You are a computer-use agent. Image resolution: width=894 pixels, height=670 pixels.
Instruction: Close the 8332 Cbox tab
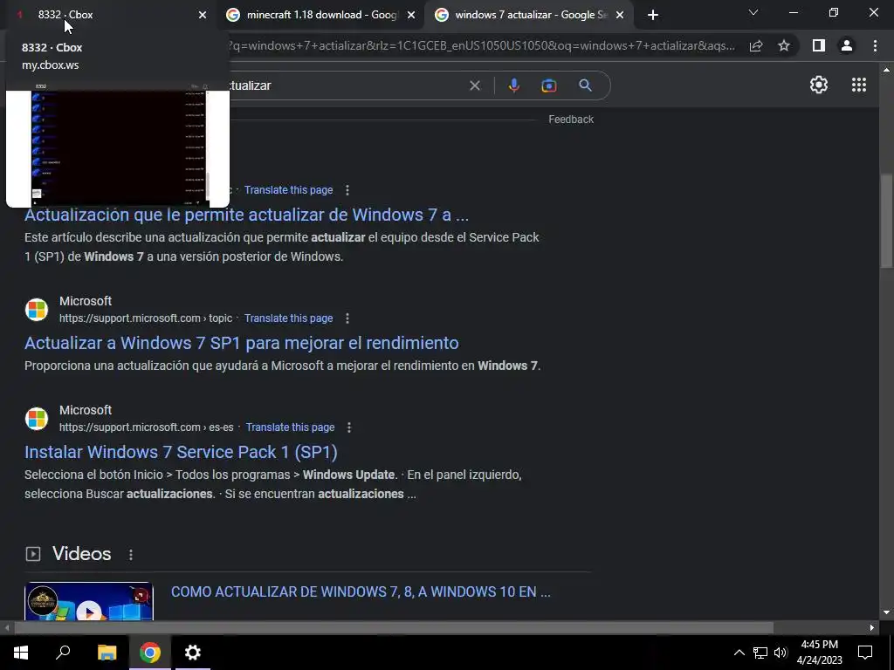(203, 15)
